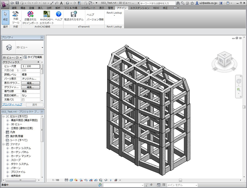
Task: Click the worksets icon in status bar
Action: 100,185
